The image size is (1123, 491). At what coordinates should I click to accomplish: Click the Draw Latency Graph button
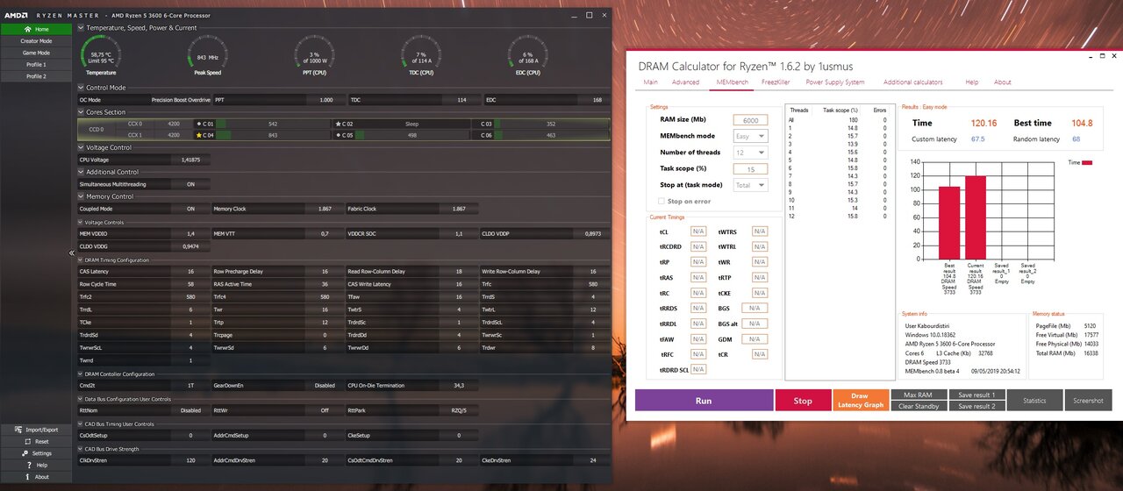click(x=861, y=401)
